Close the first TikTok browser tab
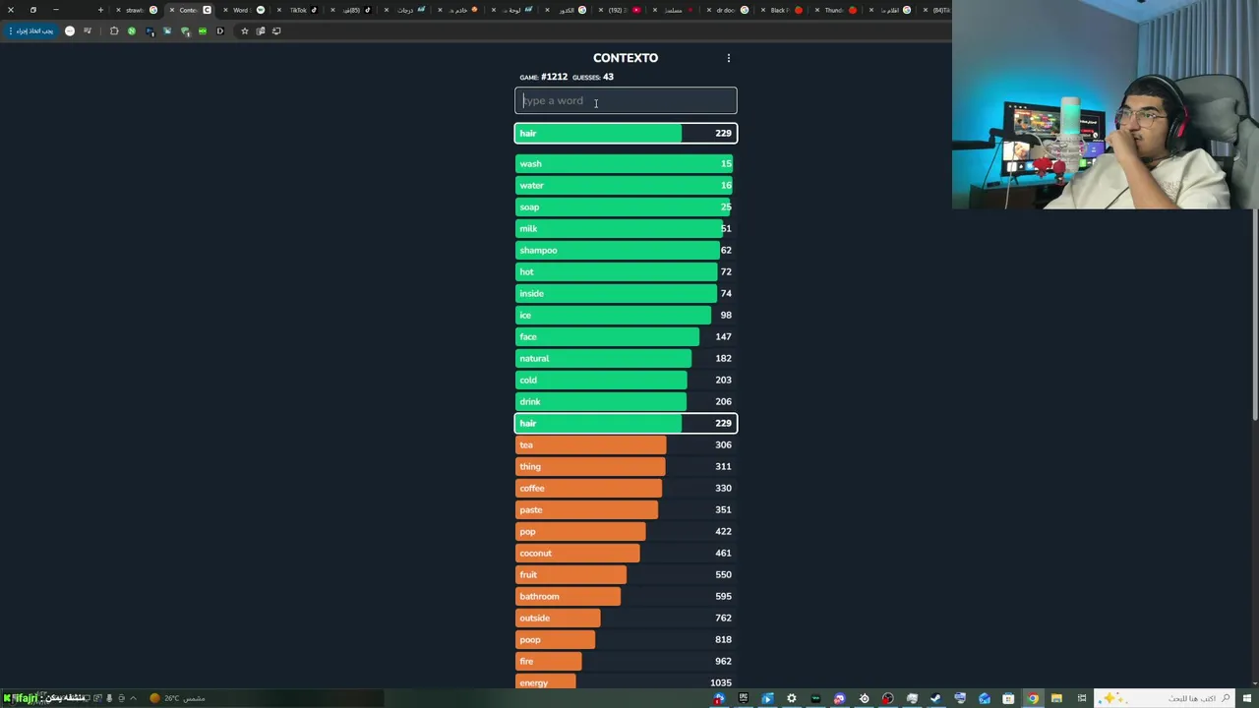Viewport: 1259px width, 708px height. (x=278, y=10)
